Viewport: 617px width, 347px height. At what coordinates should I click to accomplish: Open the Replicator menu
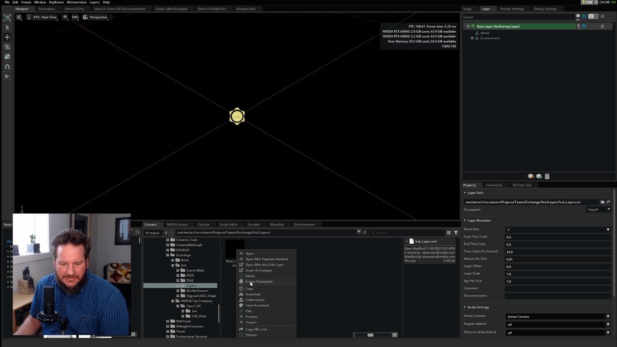click(x=56, y=2)
